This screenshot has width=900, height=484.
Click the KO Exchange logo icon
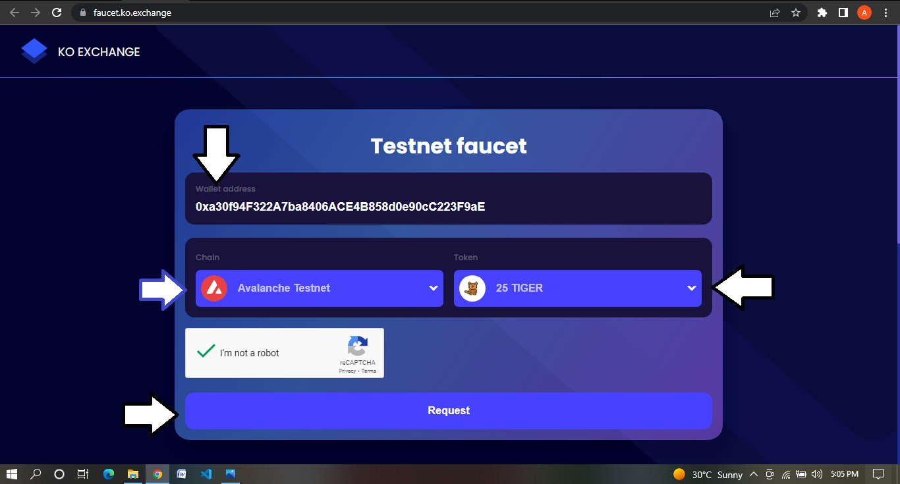tap(34, 51)
